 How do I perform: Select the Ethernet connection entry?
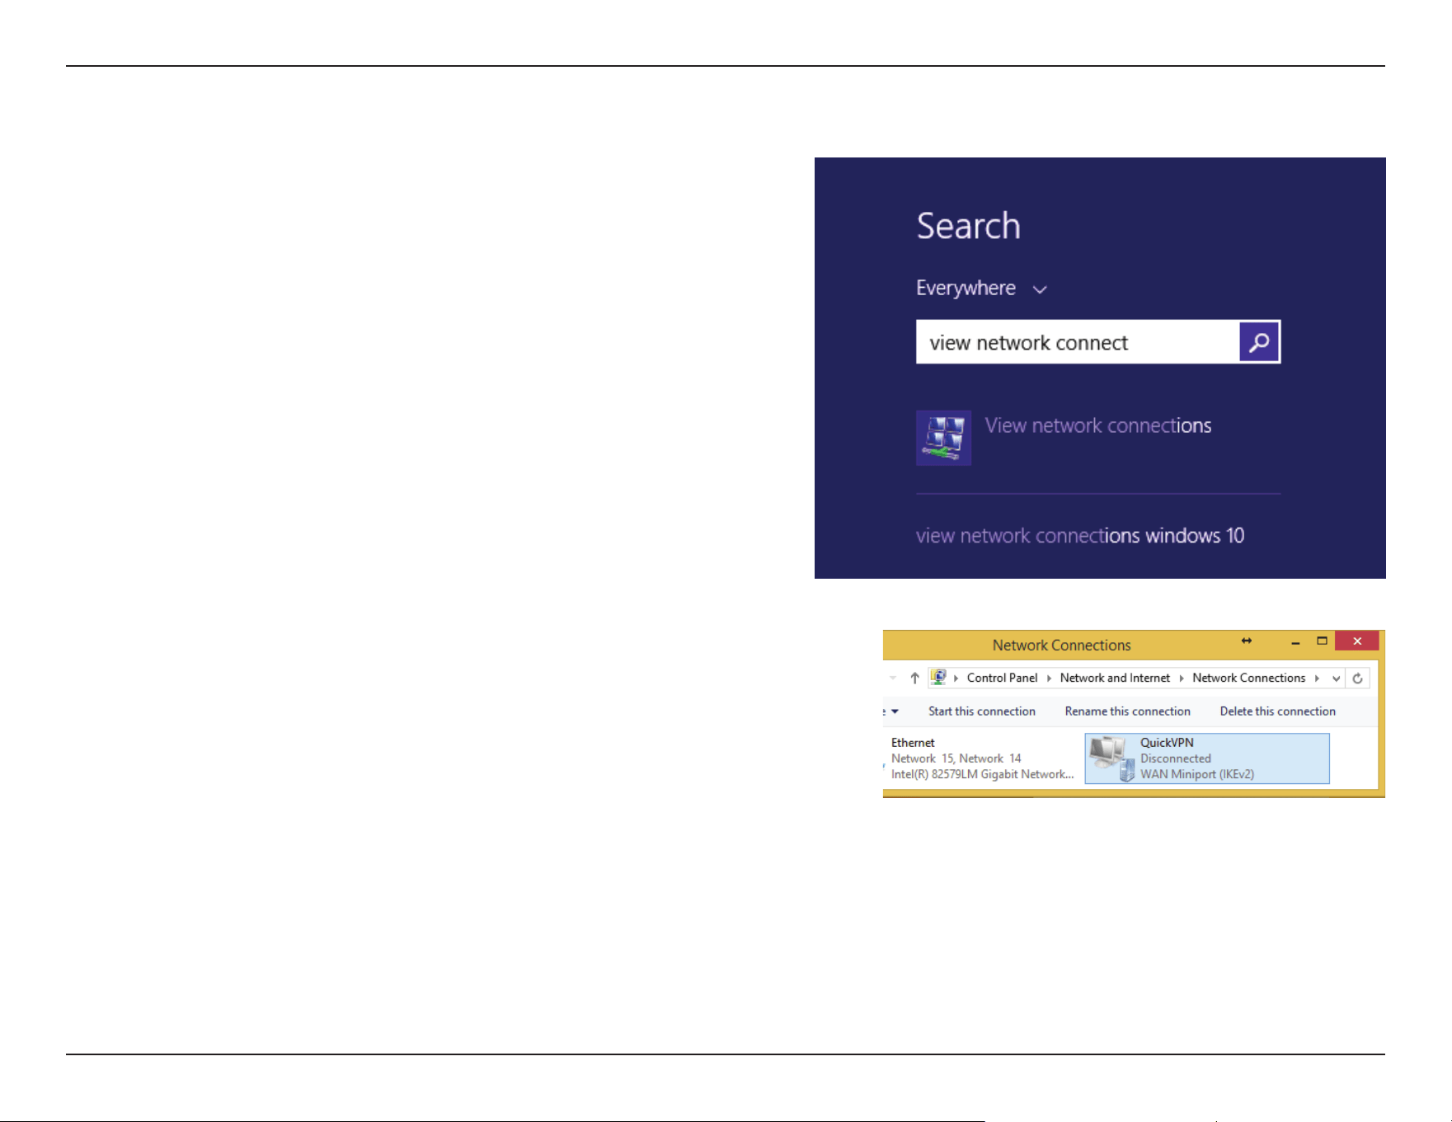point(981,758)
